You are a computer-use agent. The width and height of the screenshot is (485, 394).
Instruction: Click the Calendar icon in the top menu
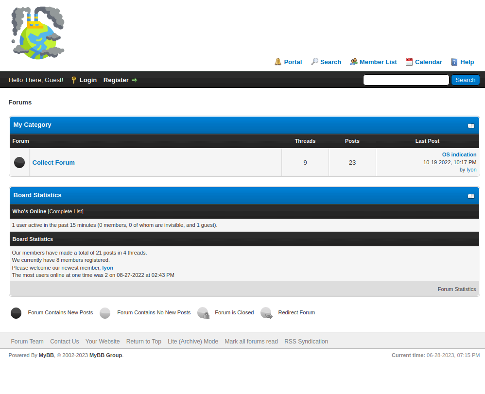pos(409,62)
